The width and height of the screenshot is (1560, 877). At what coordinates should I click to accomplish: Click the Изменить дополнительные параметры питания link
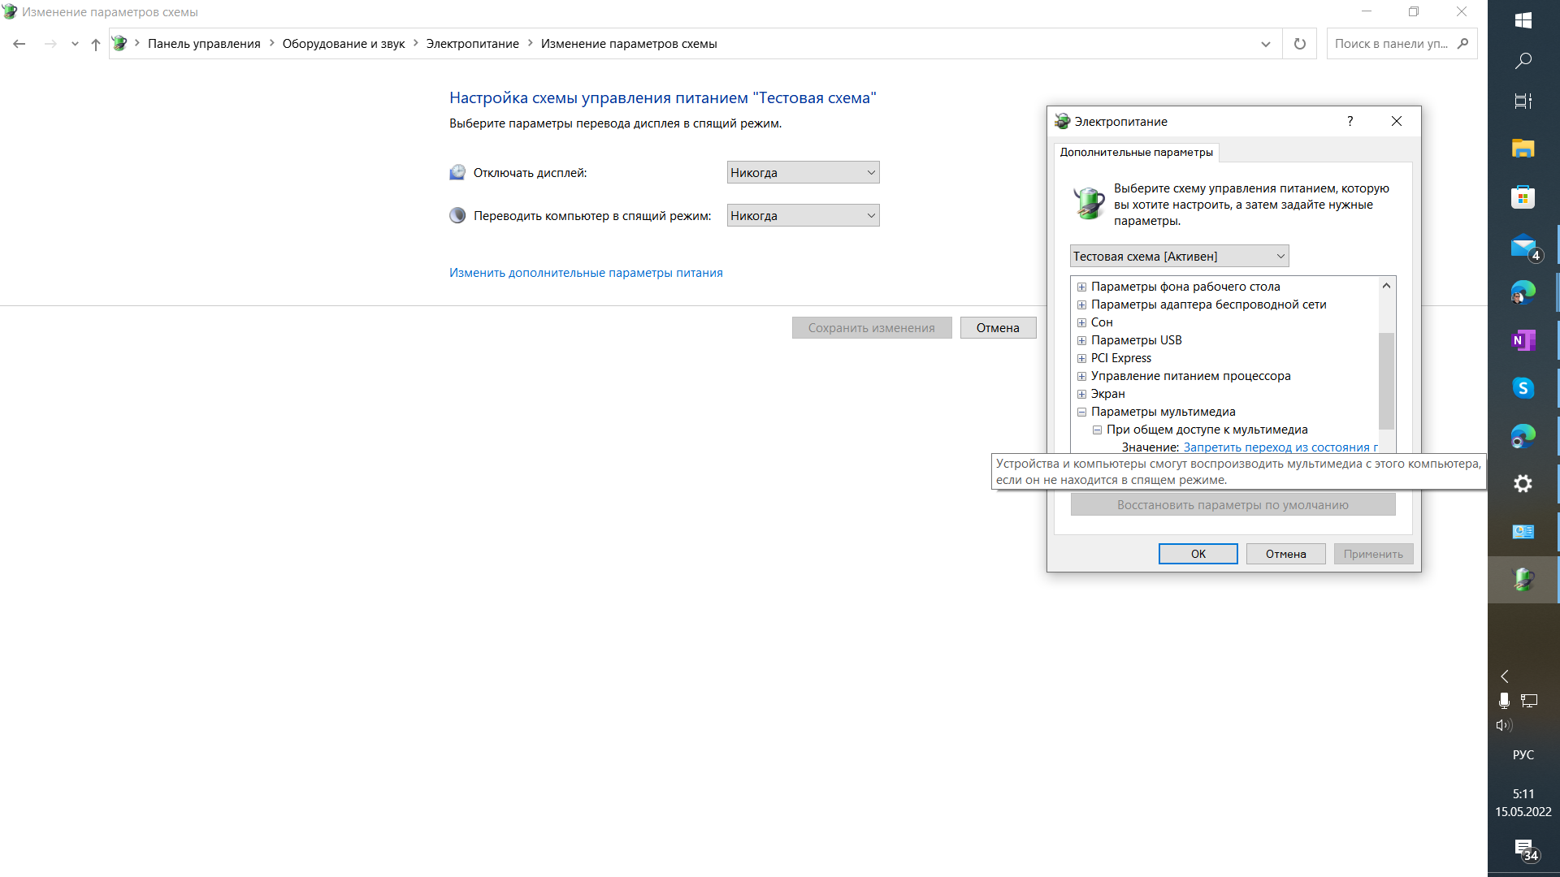click(586, 273)
